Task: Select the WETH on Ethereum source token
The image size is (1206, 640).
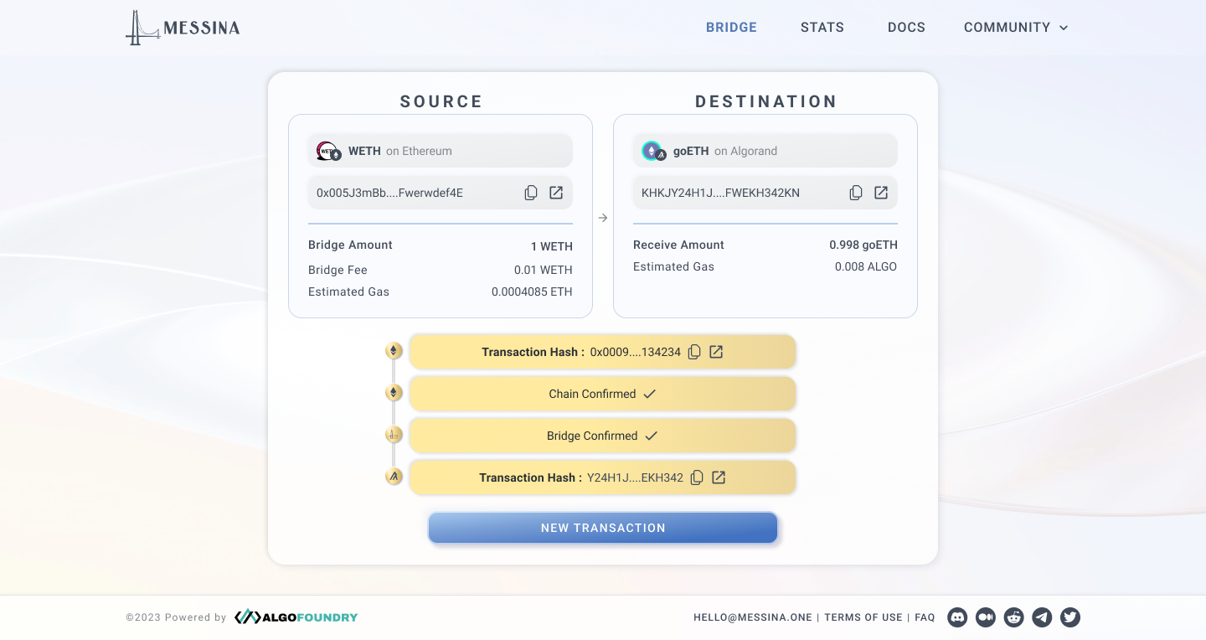Action: point(441,151)
